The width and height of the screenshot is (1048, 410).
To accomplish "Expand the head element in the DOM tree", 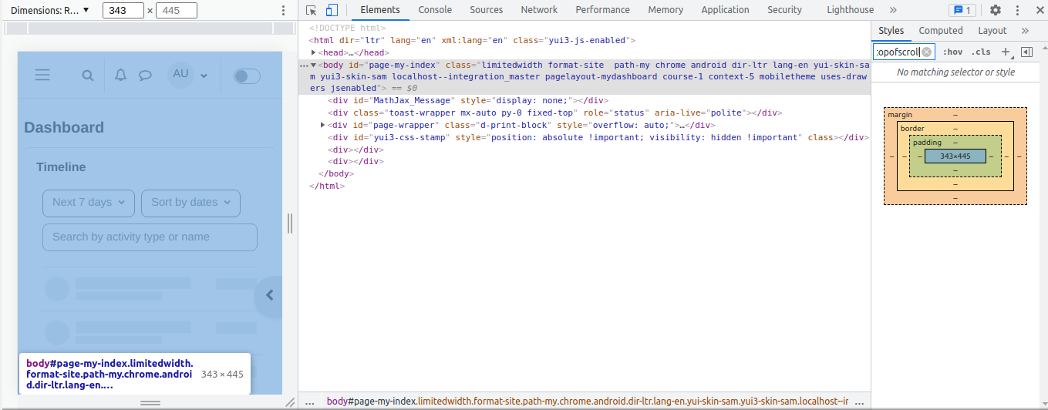I will (x=314, y=52).
